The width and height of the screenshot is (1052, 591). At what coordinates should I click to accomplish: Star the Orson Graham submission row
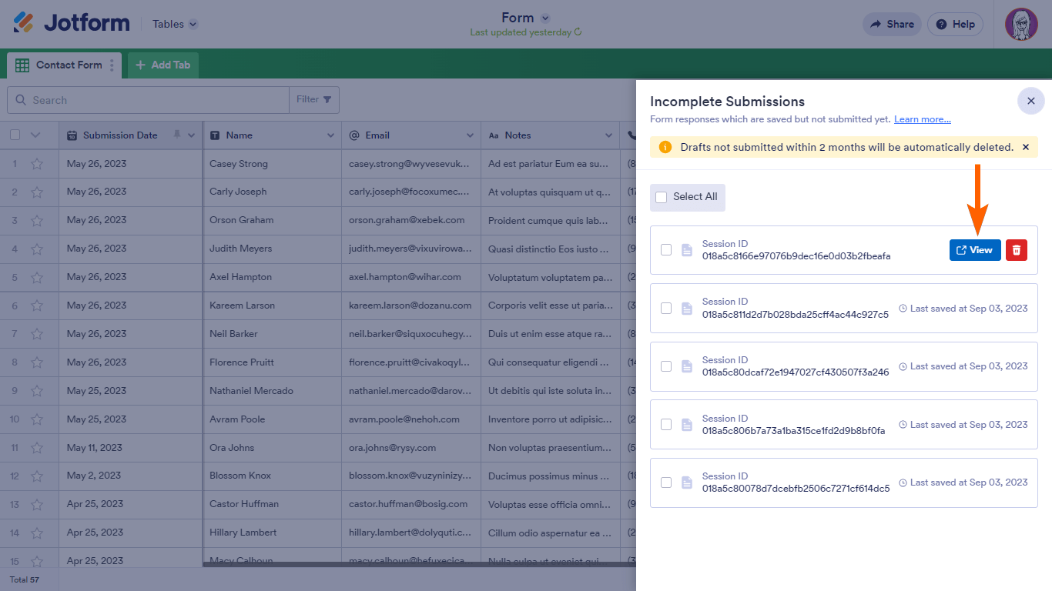[x=37, y=221]
